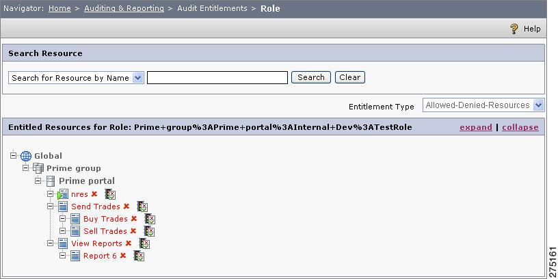Click the Global globe icon
This screenshot has height=279, width=558.
point(26,156)
